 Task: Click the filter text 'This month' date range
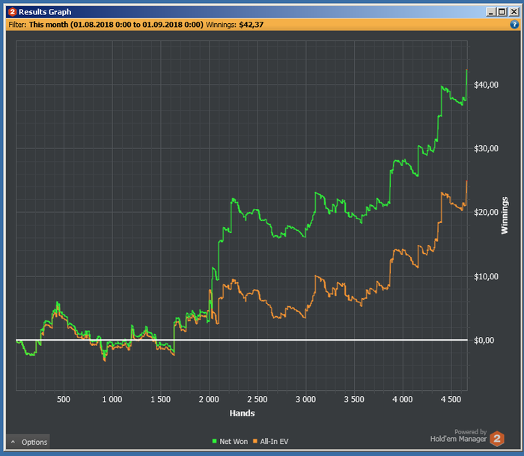point(116,25)
